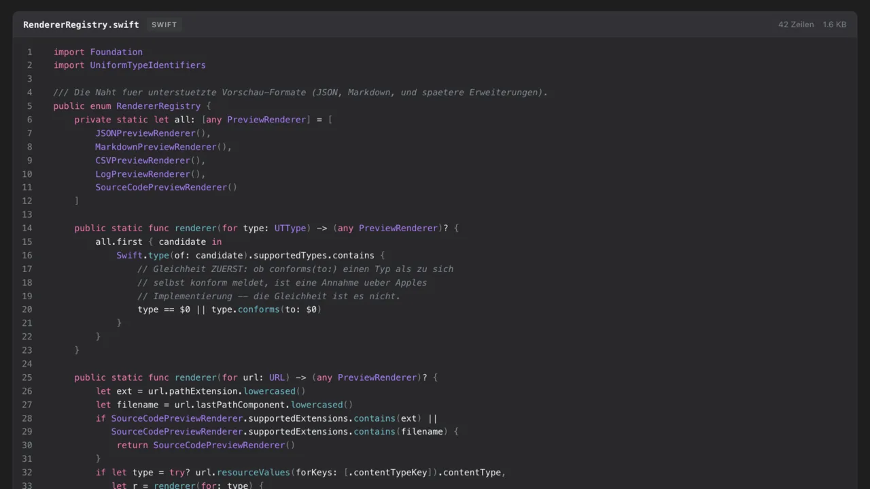
Task: Click the RendererRegistry.swift file name
Action: [x=81, y=24]
